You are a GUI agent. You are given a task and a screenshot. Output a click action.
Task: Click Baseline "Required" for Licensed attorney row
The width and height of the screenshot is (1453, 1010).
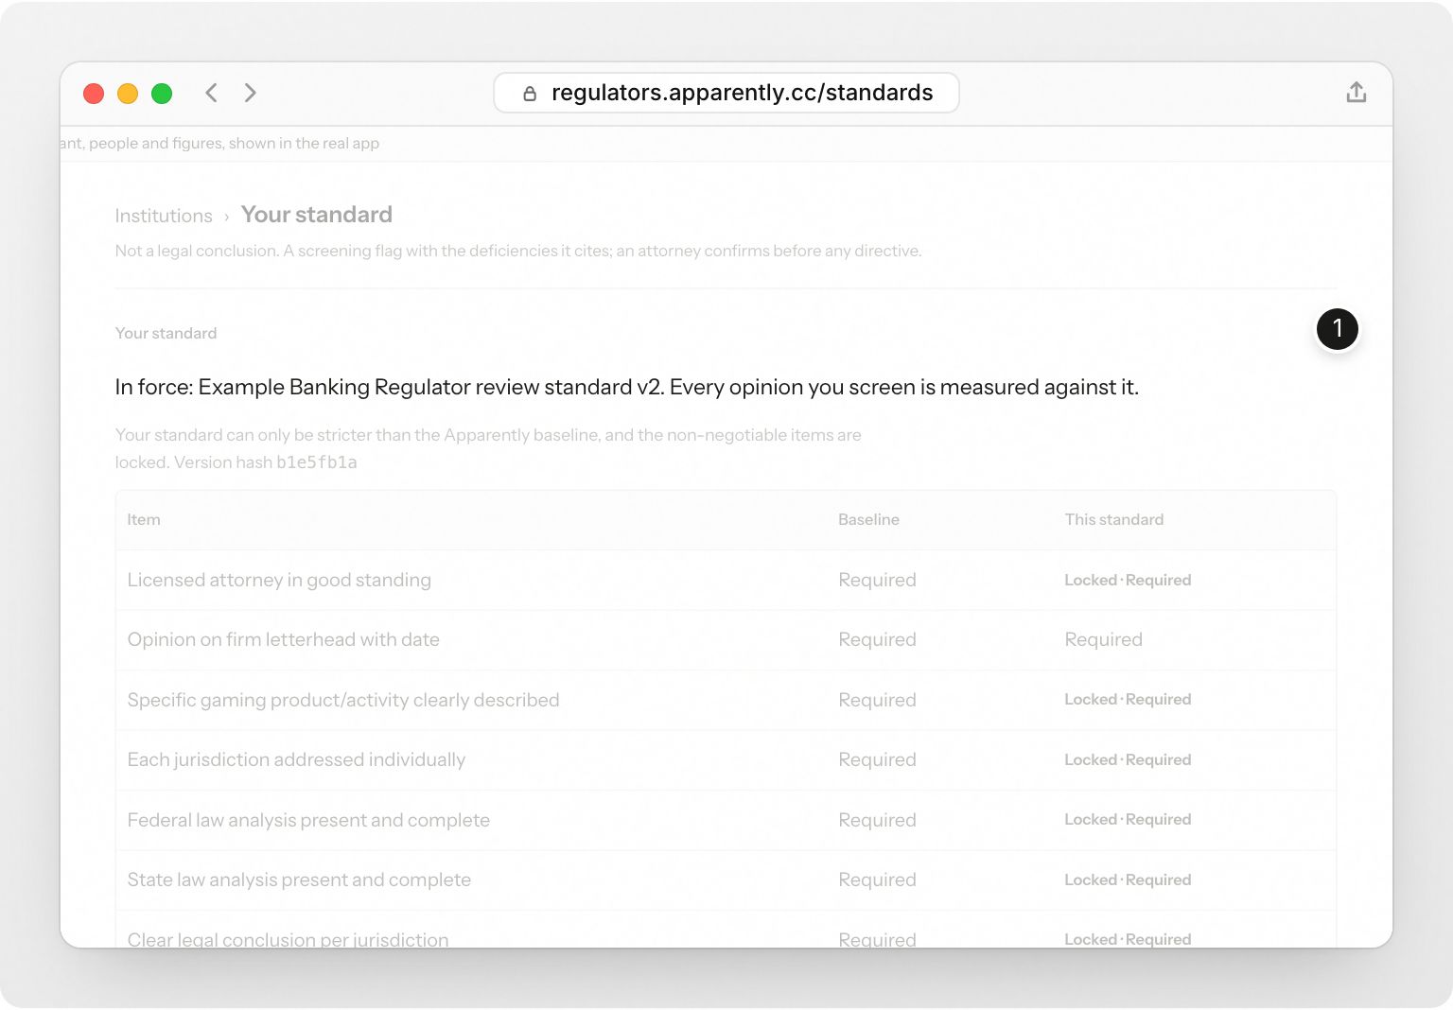[x=877, y=580]
